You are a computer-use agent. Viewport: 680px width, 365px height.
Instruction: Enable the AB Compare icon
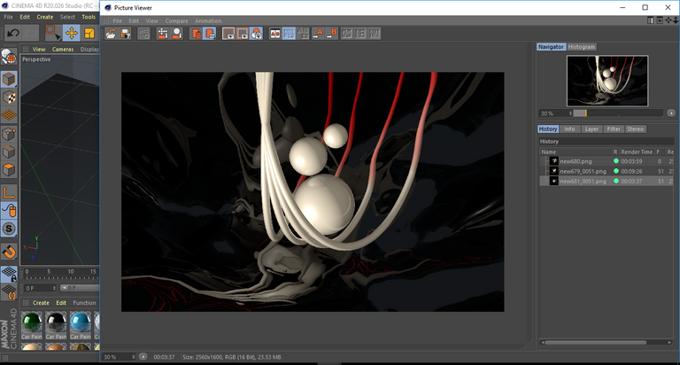[x=275, y=34]
